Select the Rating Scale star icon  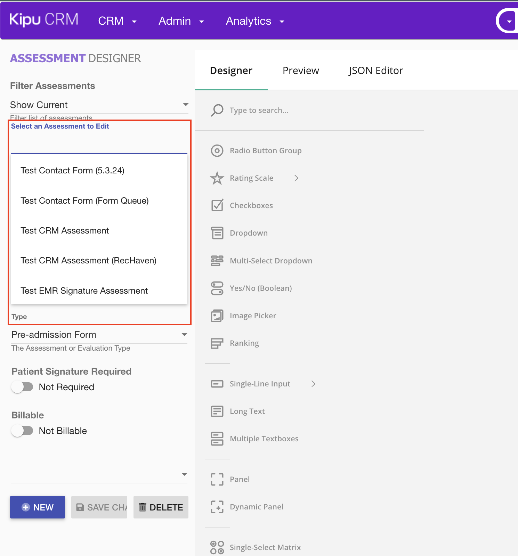coord(217,178)
